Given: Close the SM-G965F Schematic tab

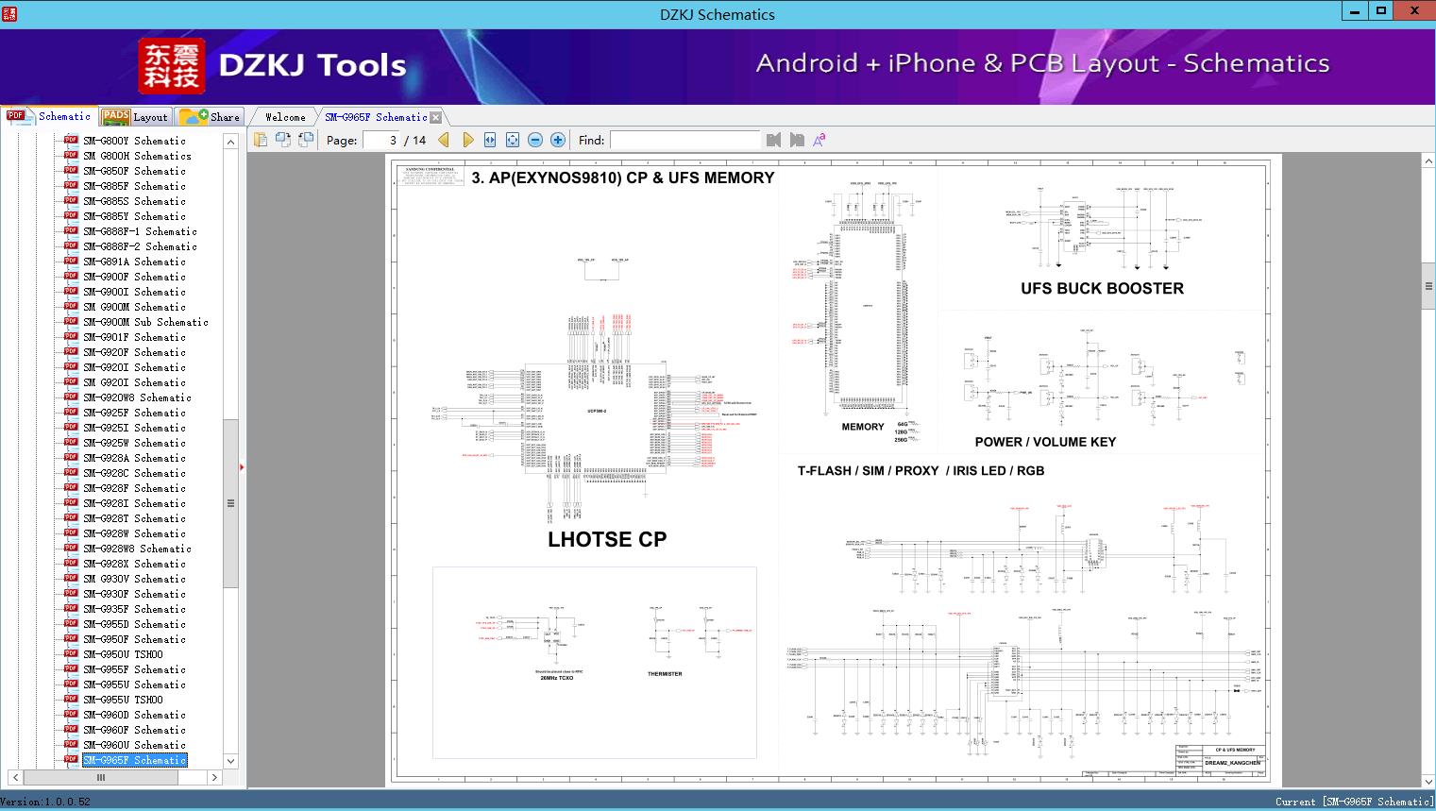Looking at the screenshot, I should [x=435, y=117].
